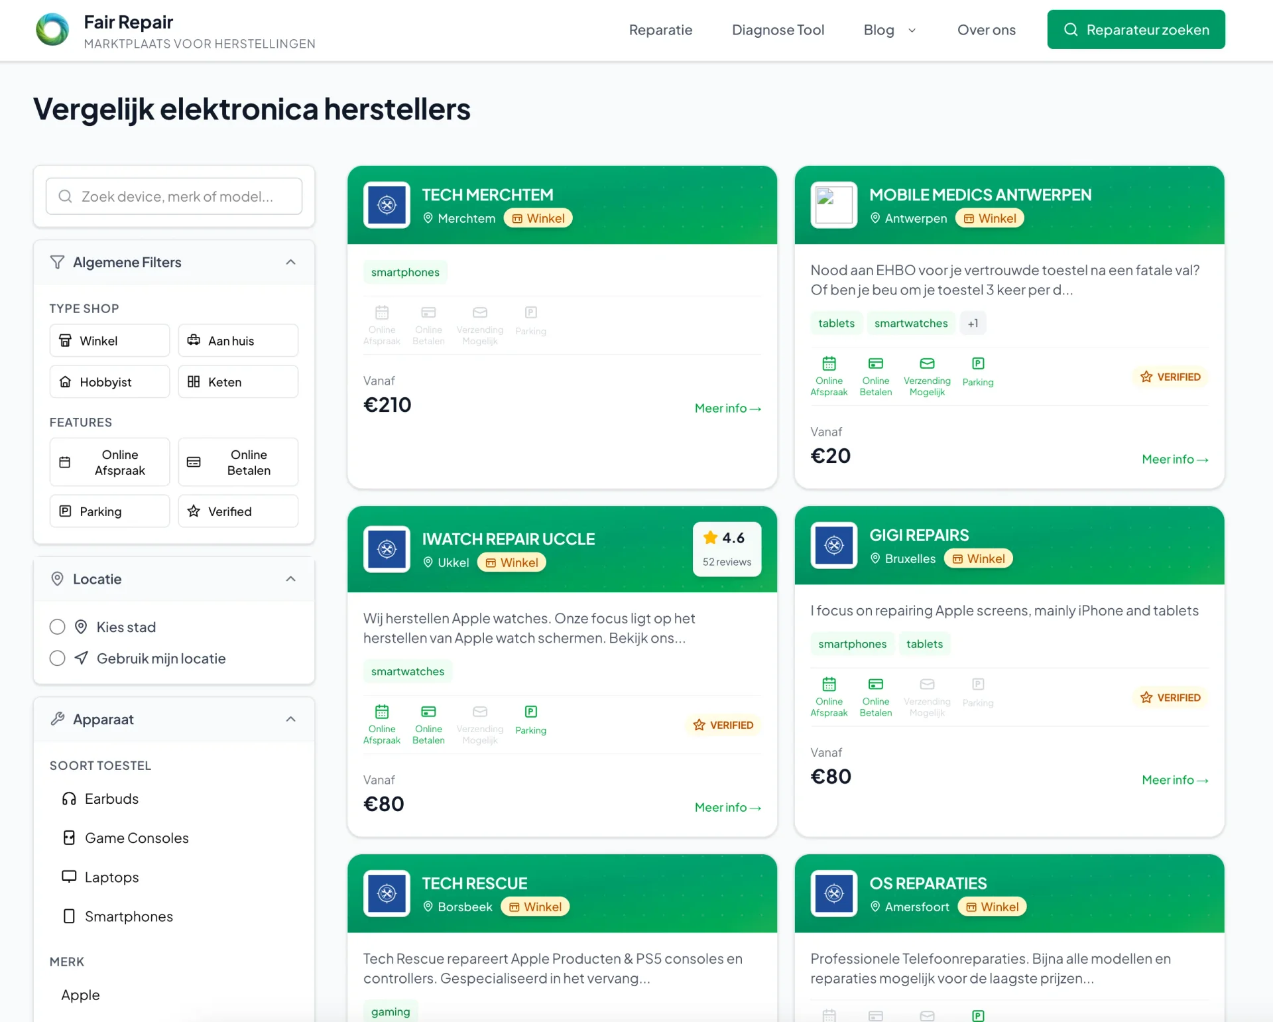Viewport: 1273px width, 1022px height.
Task: Toggle the Verified feature filter
Action: click(238, 511)
